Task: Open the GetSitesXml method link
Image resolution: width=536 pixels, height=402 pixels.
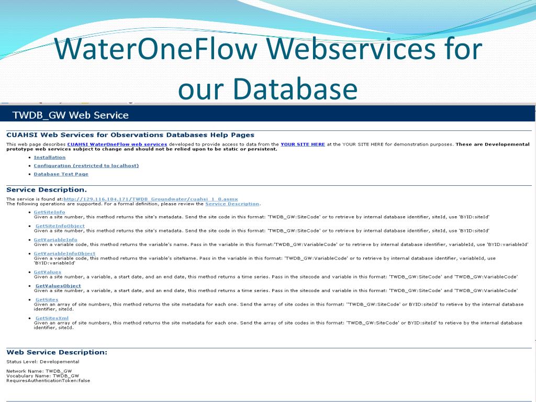Action: 52,318
